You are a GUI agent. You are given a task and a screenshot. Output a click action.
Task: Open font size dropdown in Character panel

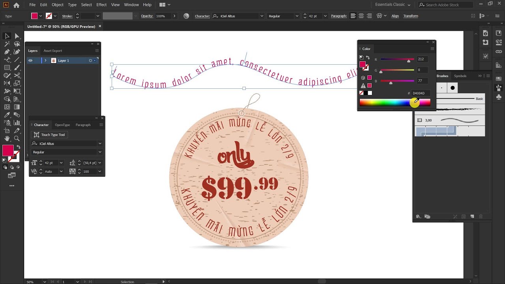point(61,163)
